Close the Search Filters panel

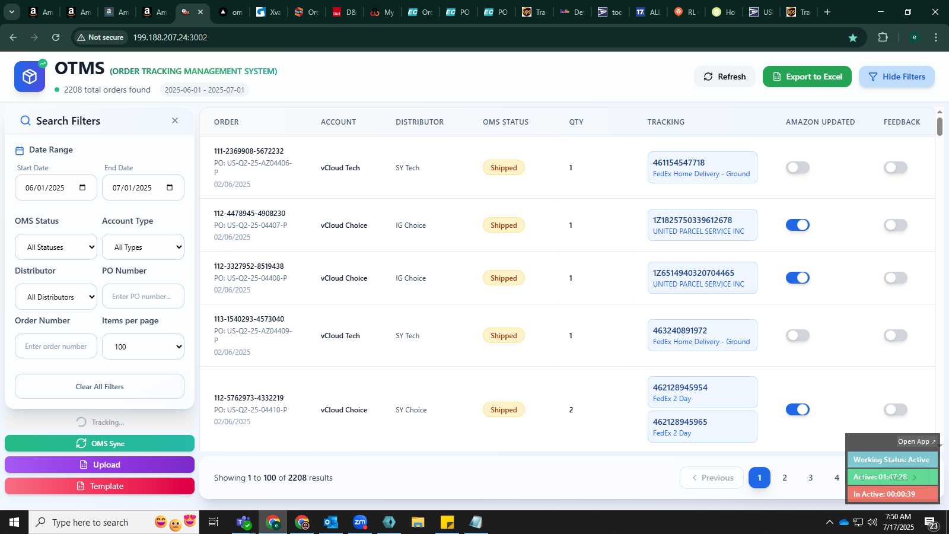pyautogui.click(x=175, y=120)
